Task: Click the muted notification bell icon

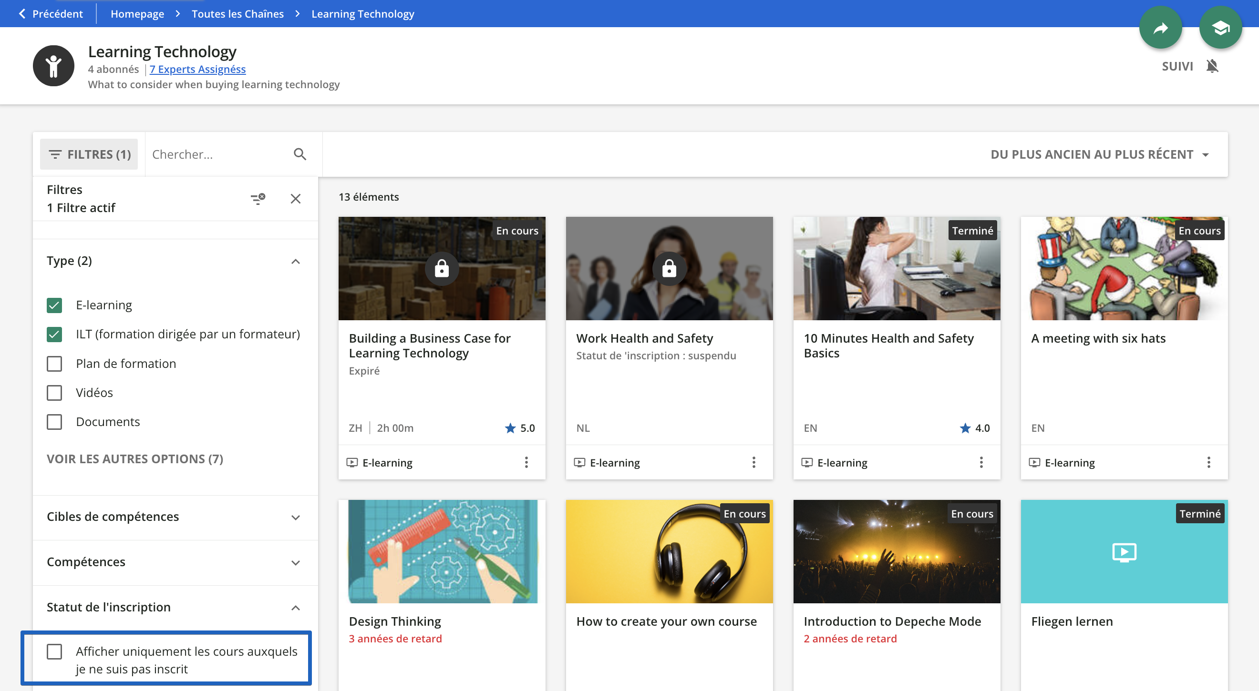Action: pos(1212,66)
